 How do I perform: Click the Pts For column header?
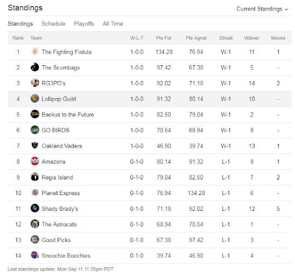click(165, 38)
